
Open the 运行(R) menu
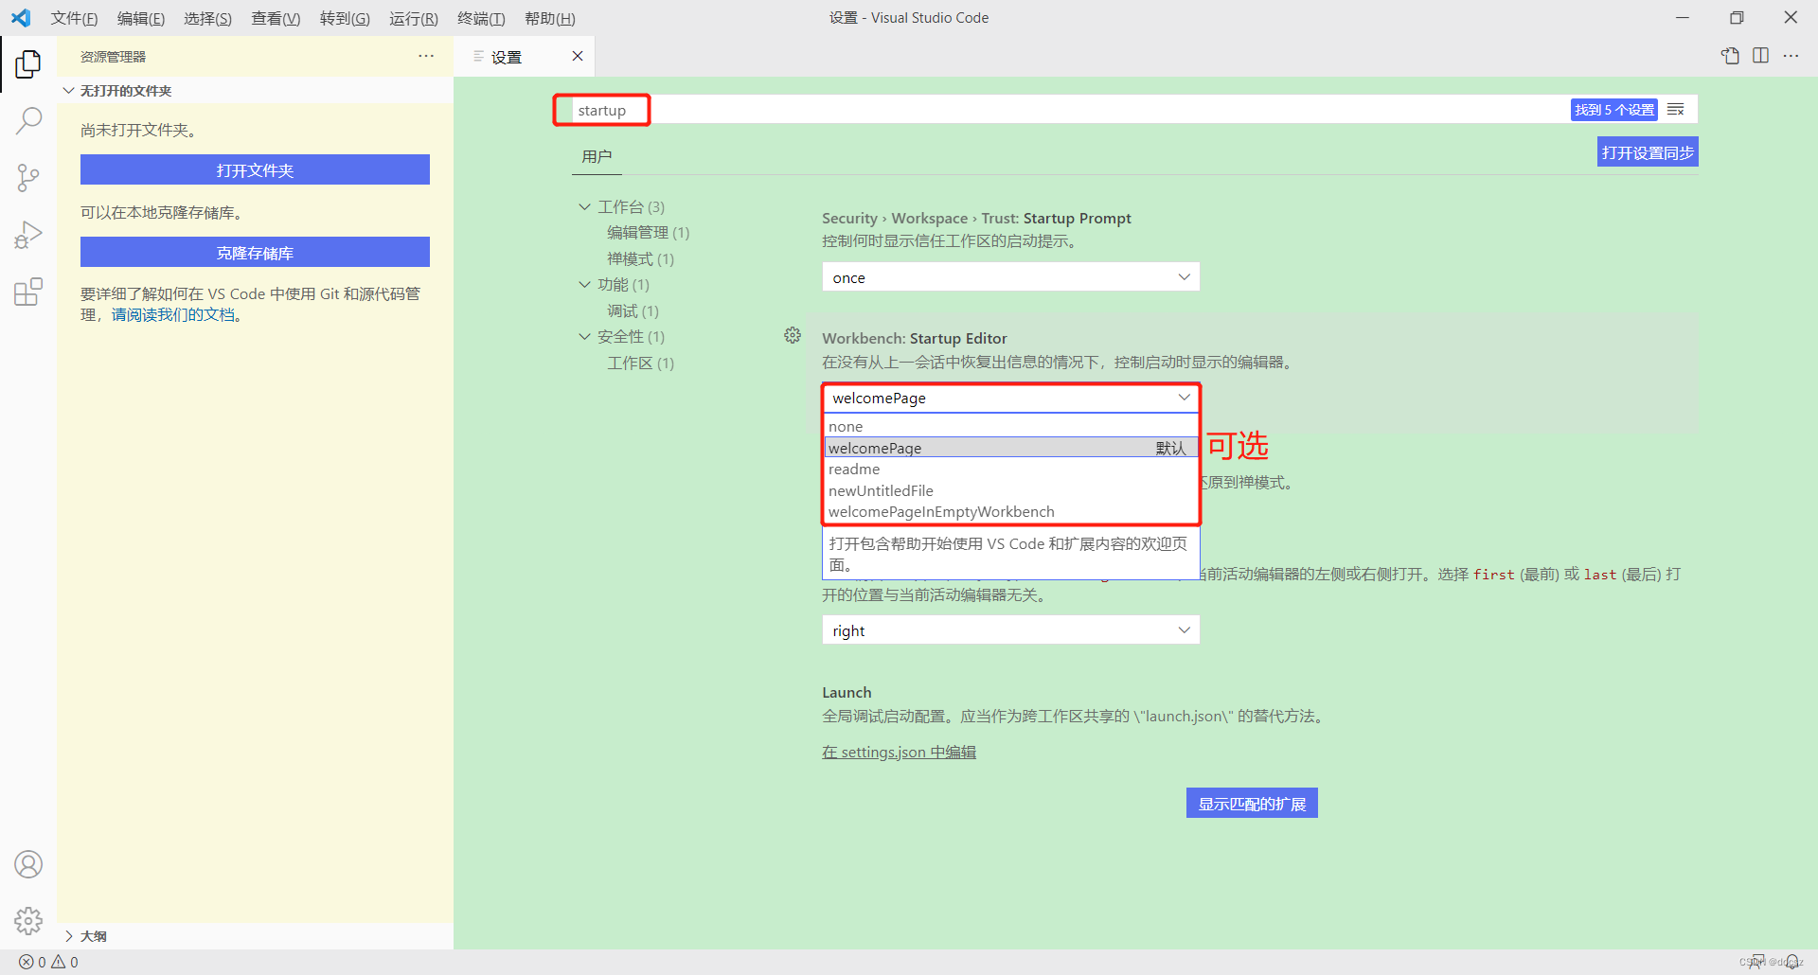pyautogui.click(x=414, y=18)
